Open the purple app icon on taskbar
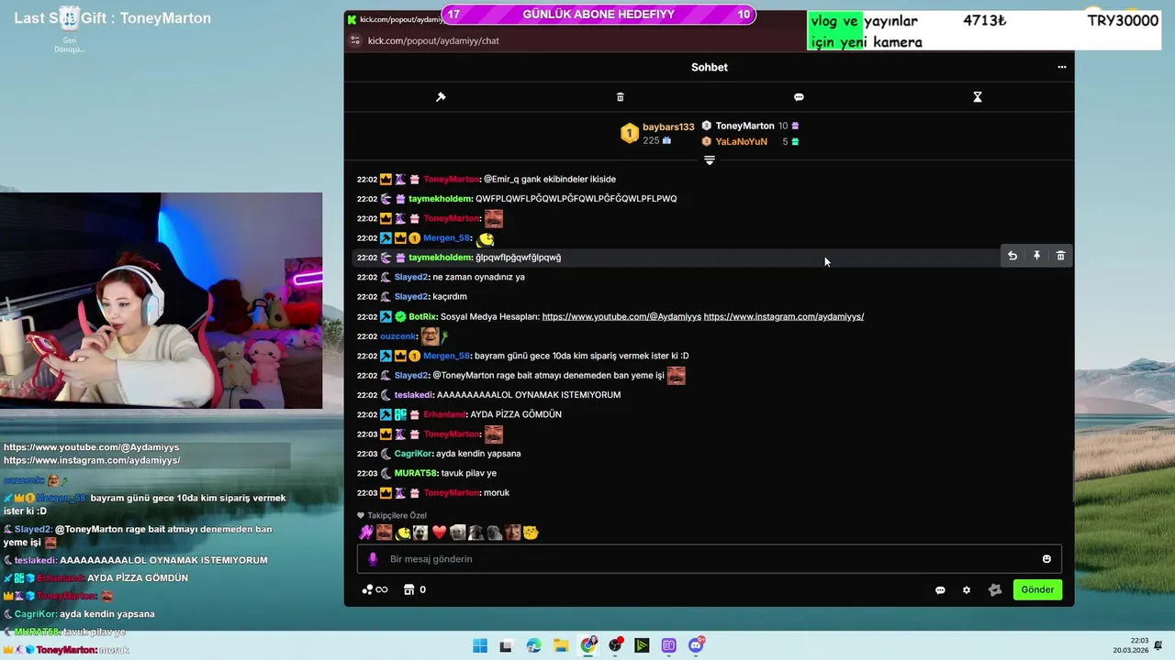 coord(669,645)
